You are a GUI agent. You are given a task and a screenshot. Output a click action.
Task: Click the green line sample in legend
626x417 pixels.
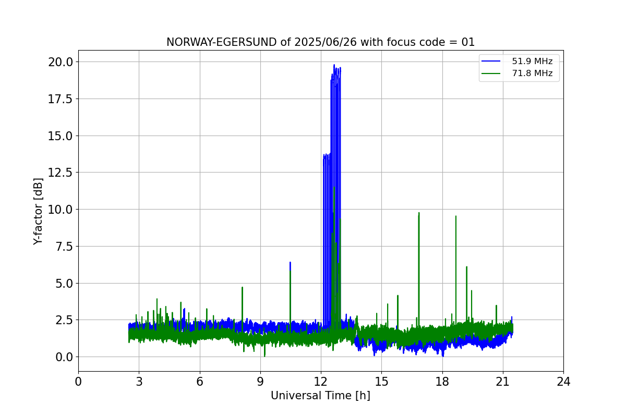click(490, 73)
